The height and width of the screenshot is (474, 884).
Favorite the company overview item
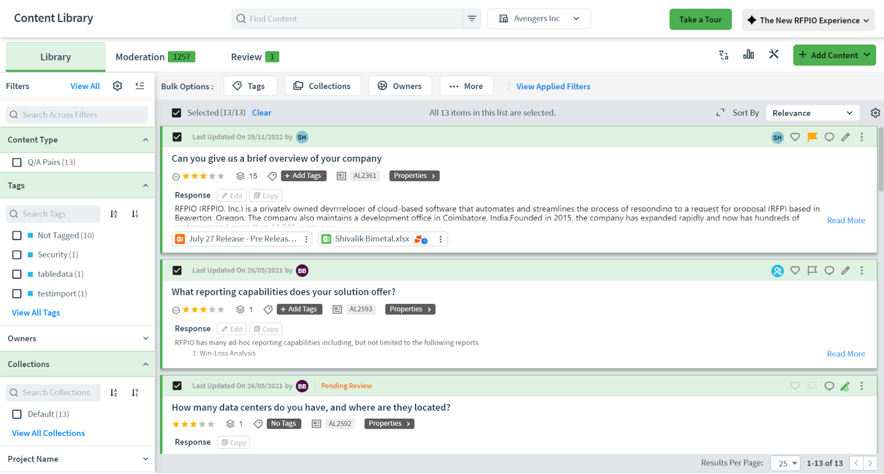(795, 137)
